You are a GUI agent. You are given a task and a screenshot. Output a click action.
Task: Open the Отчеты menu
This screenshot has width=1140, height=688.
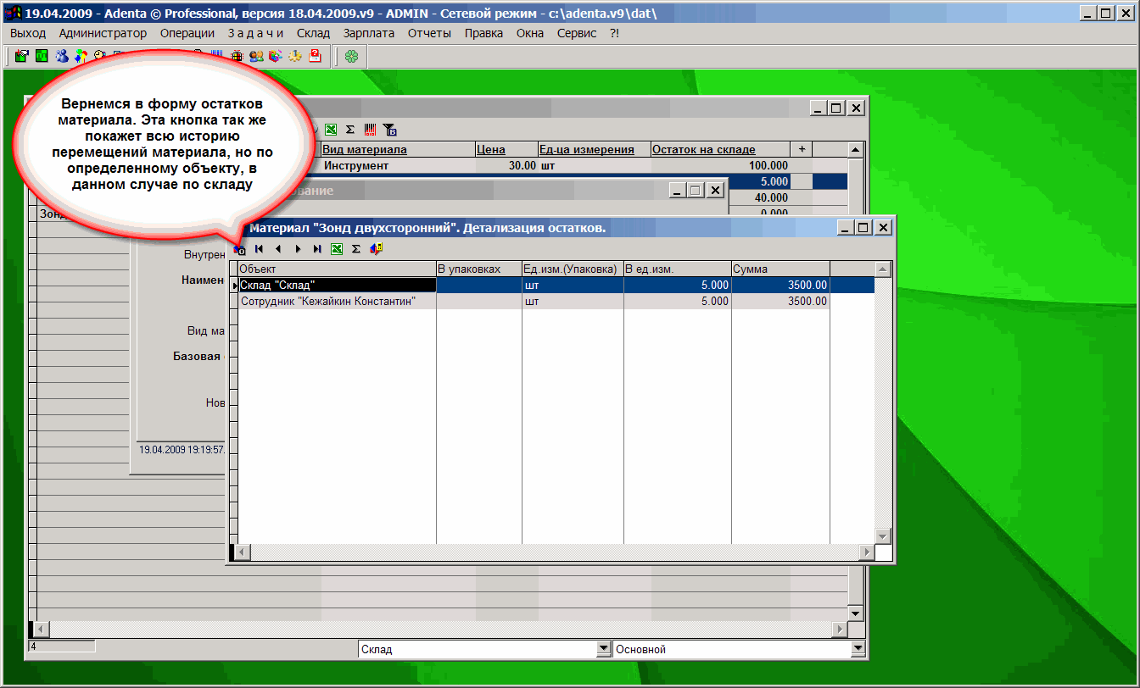tap(429, 33)
